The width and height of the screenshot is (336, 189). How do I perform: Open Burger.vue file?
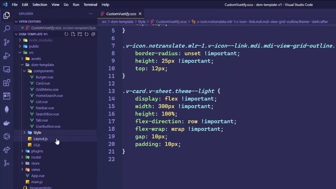44,77
